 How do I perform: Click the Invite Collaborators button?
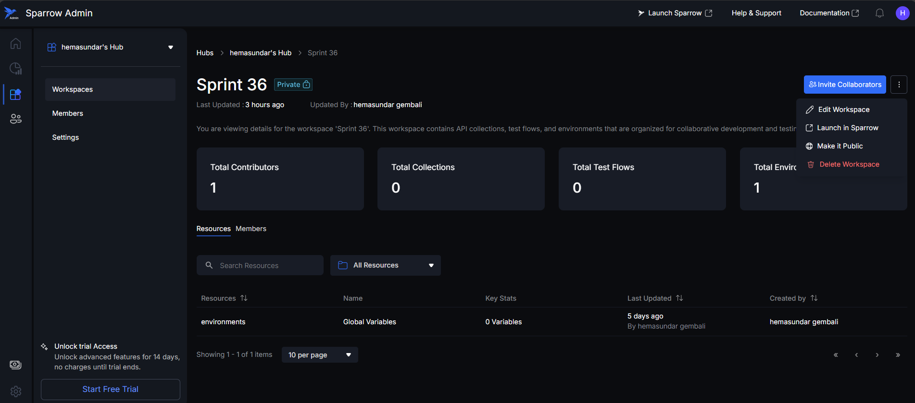(x=844, y=85)
